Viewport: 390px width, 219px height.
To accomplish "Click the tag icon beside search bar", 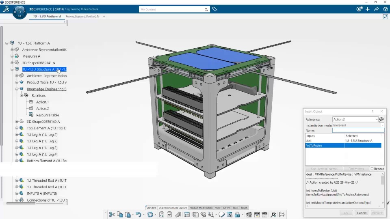I will [x=214, y=9].
